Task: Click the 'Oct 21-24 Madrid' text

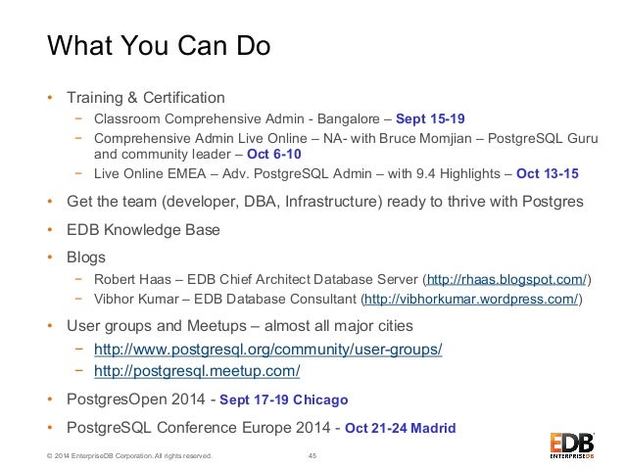Action: (x=401, y=428)
